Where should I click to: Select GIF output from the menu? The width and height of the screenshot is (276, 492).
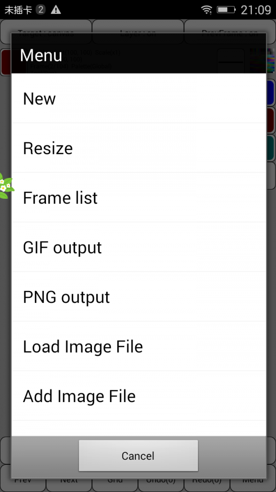coord(138,248)
